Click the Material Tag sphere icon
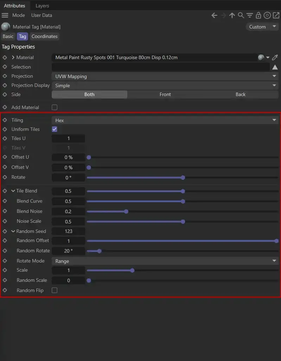This screenshot has width=281, height=361. [6, 27]
